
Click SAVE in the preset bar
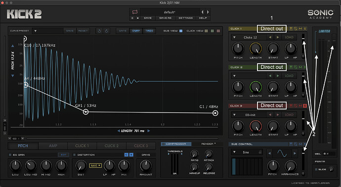(x=148, y=18)
